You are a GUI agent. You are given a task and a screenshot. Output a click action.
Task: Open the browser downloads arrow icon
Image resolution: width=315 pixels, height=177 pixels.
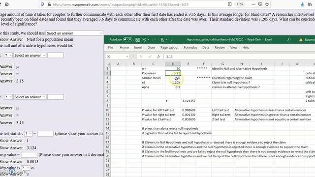click(x=302, y=4)
